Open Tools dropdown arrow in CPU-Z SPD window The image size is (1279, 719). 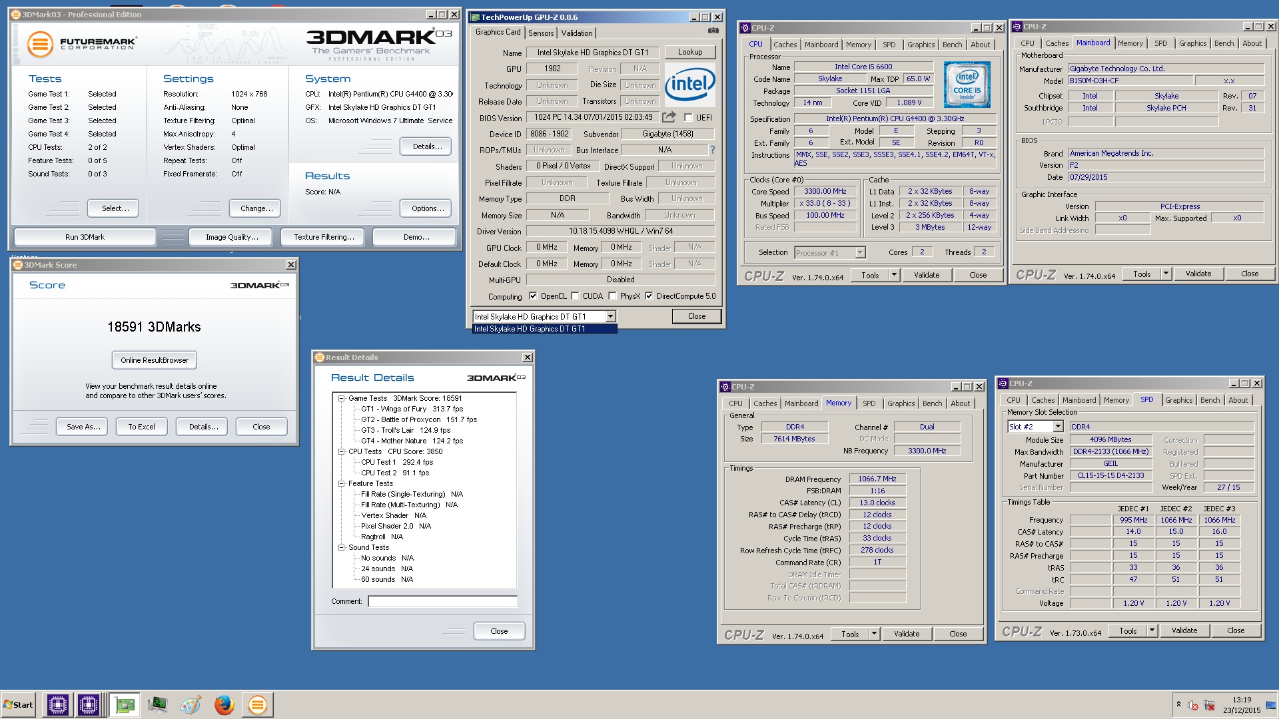point(1152,630)
